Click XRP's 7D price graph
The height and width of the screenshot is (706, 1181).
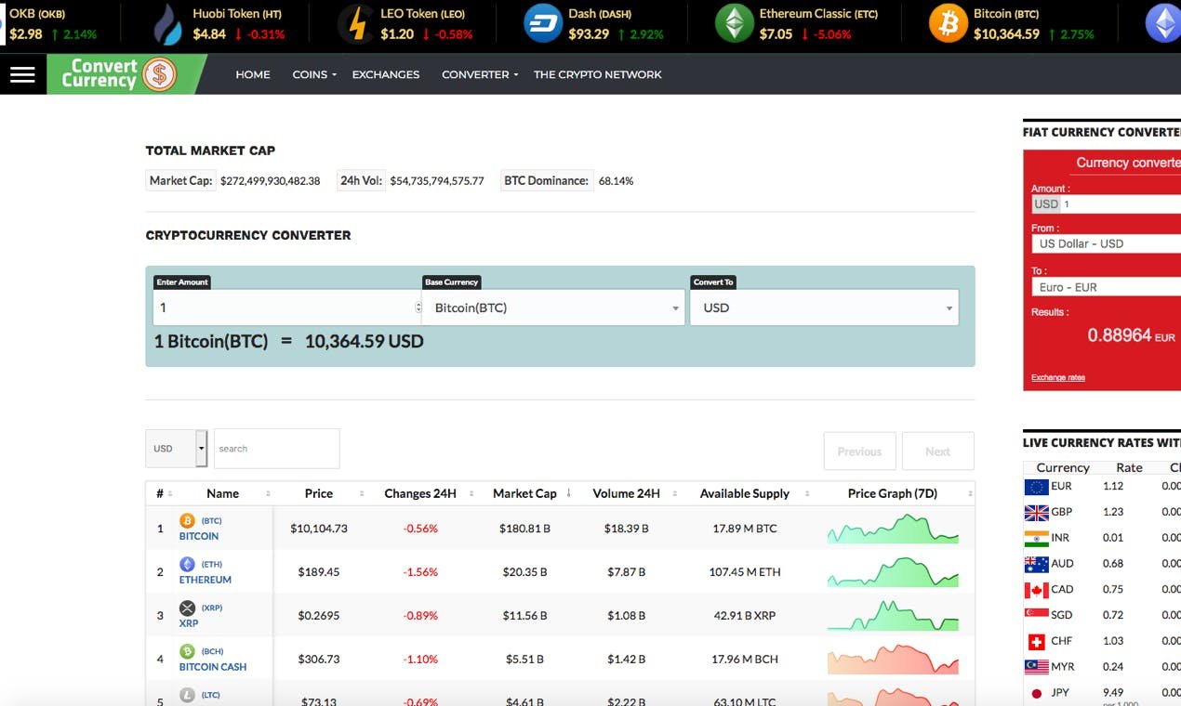(x=893, y=616)
